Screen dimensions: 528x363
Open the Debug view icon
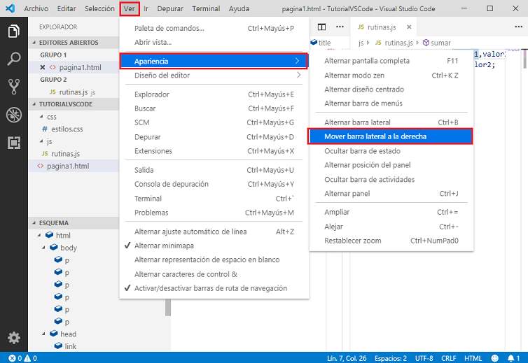[x=13, y=115]
